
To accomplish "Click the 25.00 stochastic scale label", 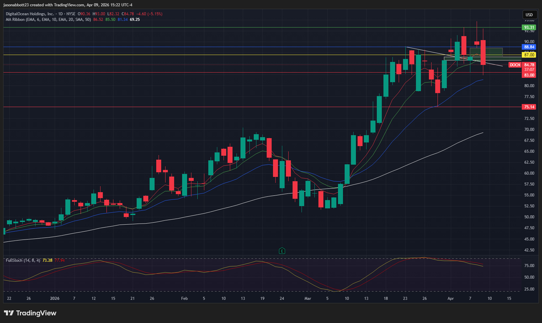I will (x=529, y=289).
